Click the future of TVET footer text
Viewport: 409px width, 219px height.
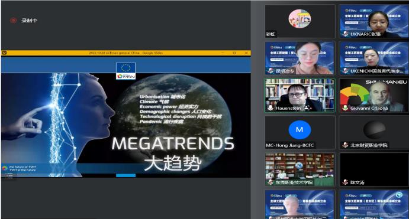tap(22, 168)
